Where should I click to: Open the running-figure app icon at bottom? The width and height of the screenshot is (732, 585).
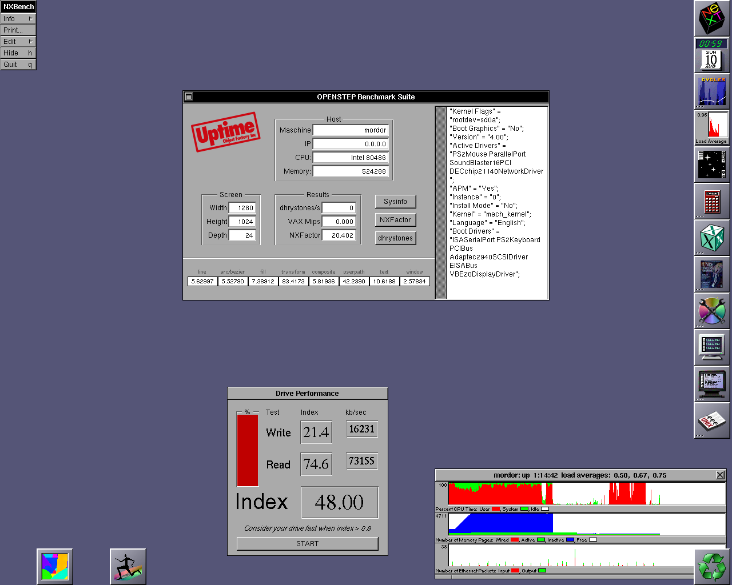[x=128, y=567]
